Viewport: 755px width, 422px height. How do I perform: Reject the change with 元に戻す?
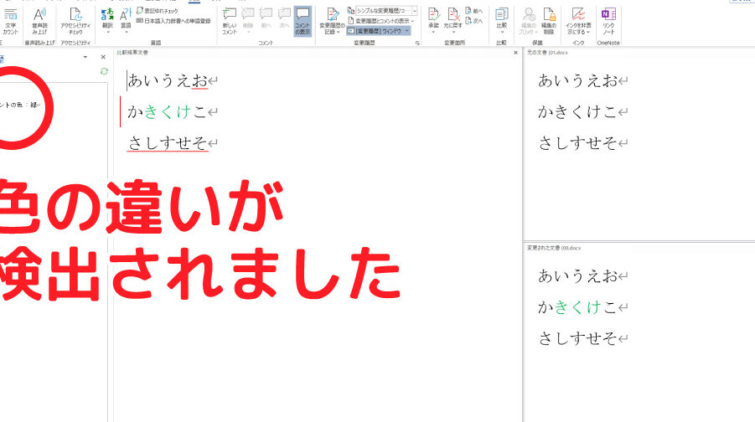coord(452,22)
